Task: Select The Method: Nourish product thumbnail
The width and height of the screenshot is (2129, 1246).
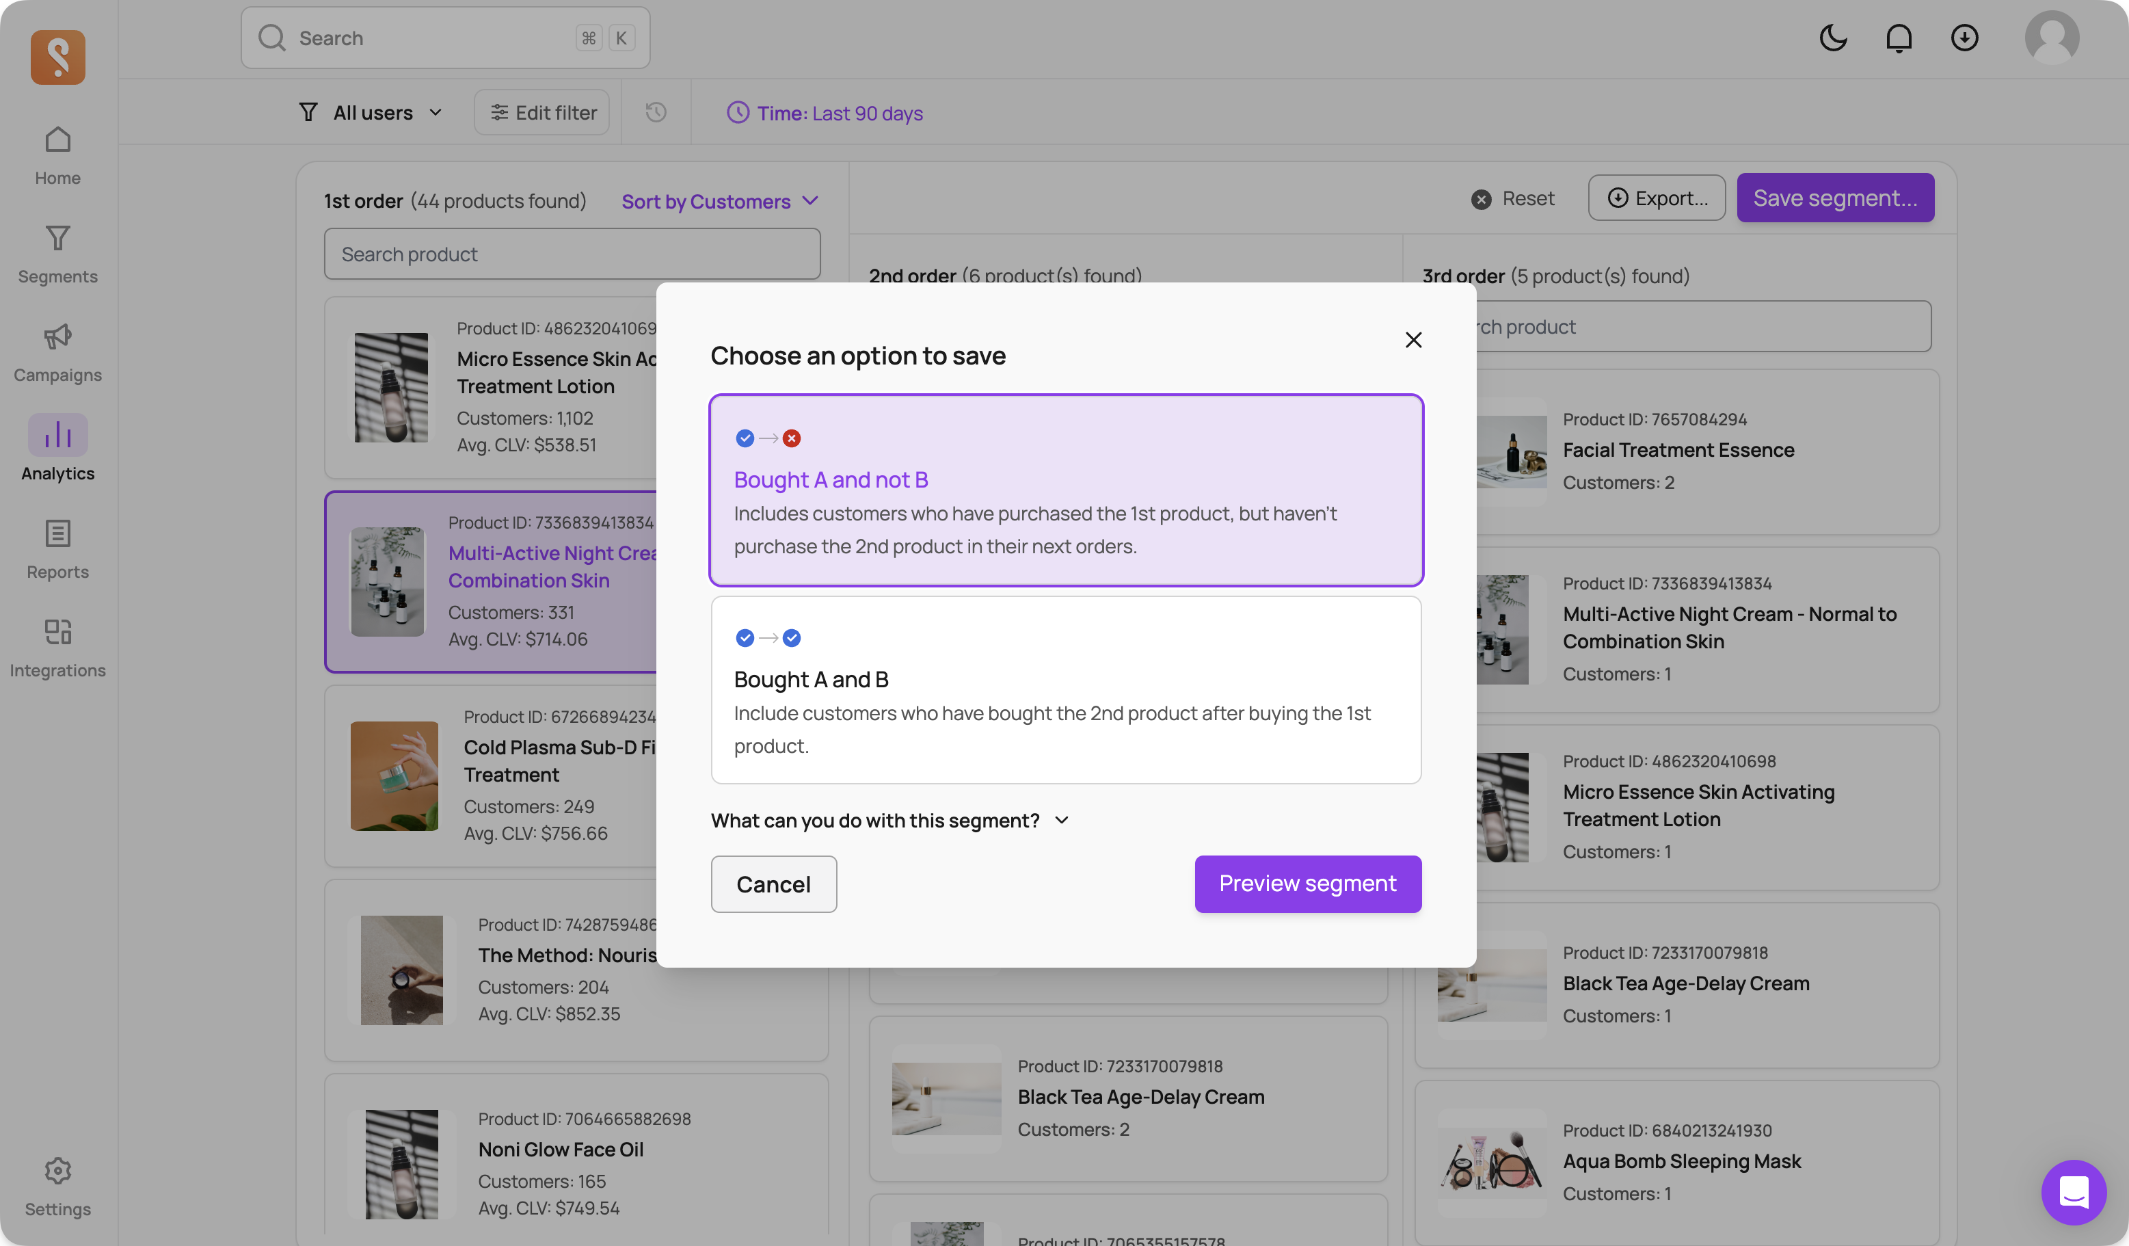Action: [x=401, y=970]
